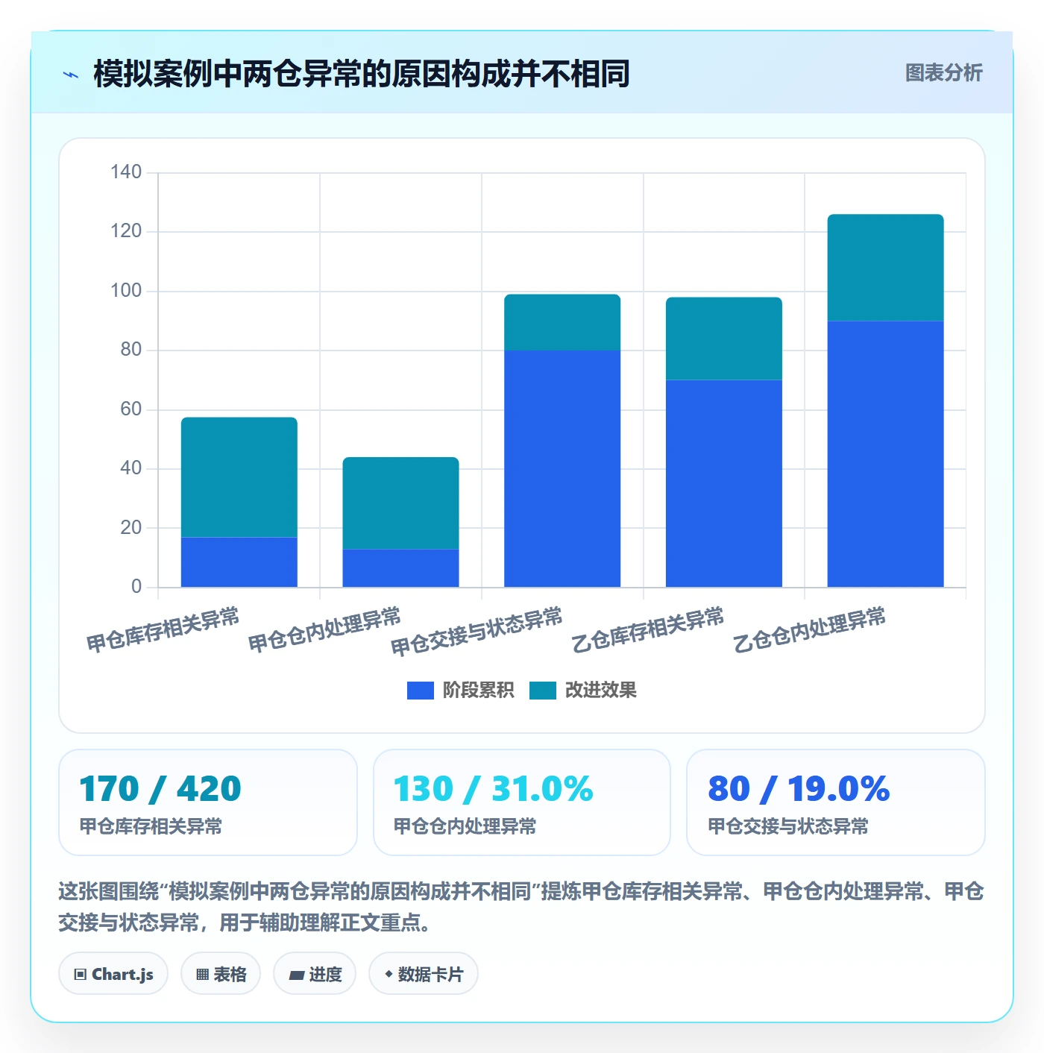Click blue 阶段累积 bar of 甲仓交接与状态异常
The image size is (1044, 1053).
pos(562,468)
